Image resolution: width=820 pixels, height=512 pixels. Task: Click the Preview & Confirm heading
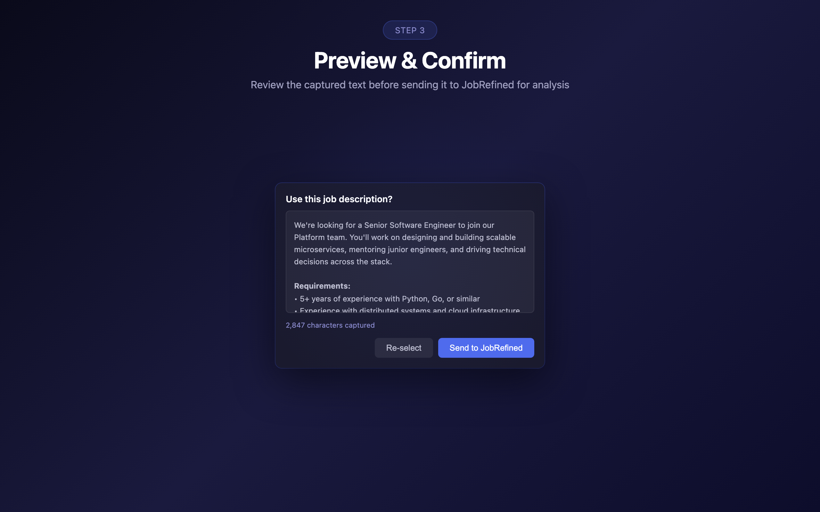[410, 60]
